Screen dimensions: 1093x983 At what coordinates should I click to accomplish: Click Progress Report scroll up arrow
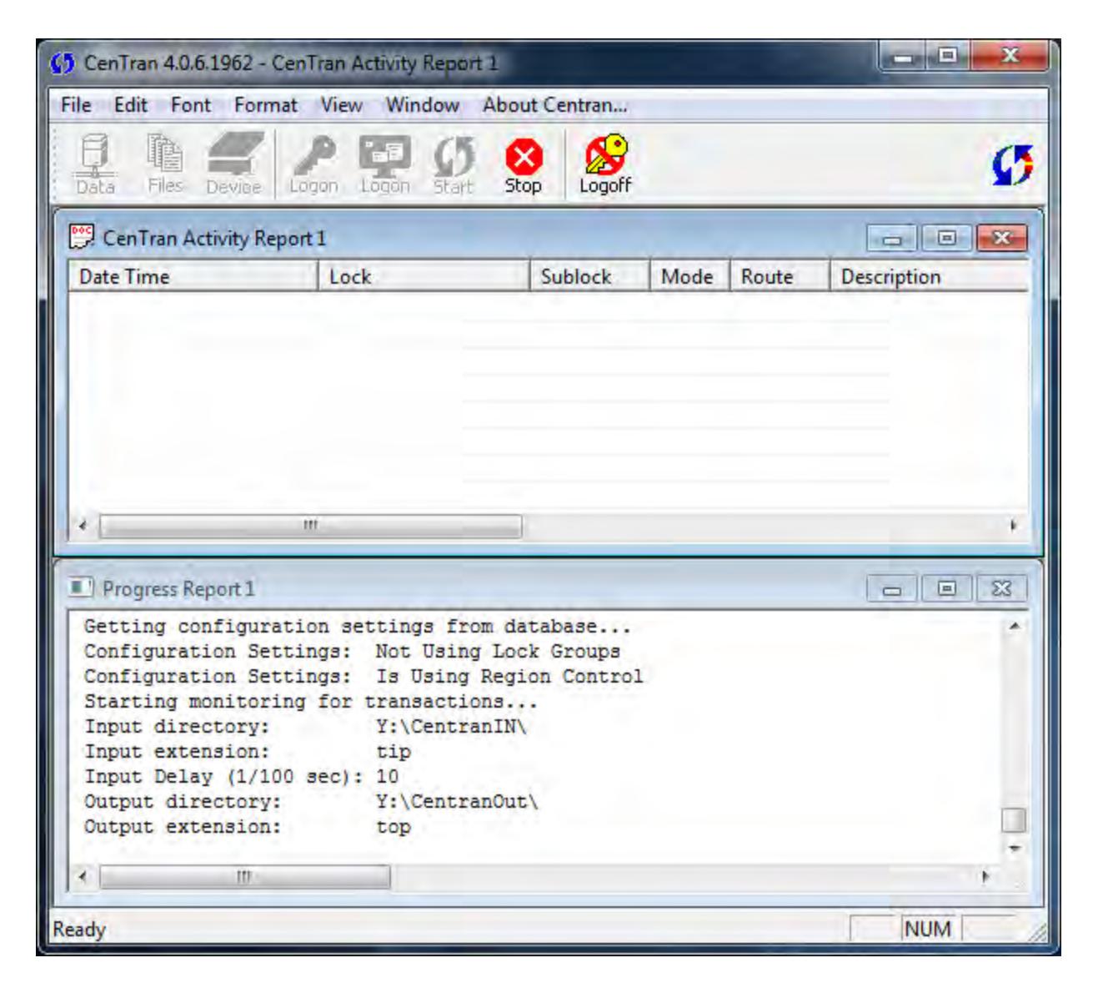(x=1013, y=626)
